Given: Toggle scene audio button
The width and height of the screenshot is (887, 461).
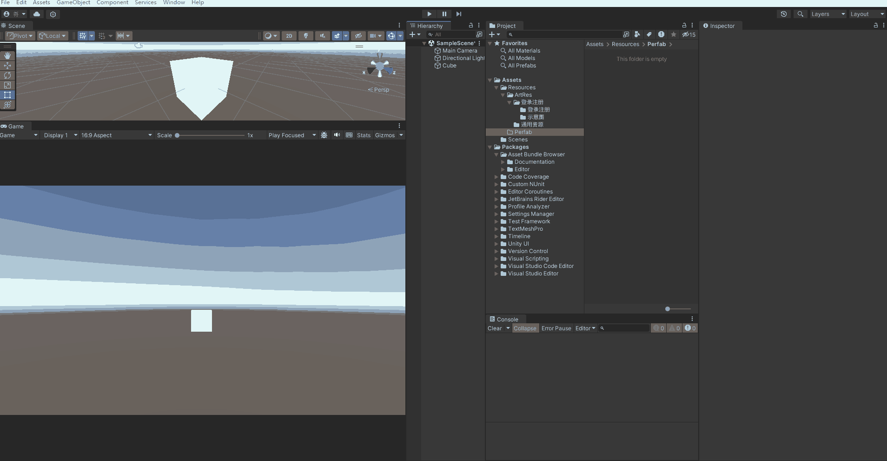Looking at the screenshot, I should (x=322, y=36).
